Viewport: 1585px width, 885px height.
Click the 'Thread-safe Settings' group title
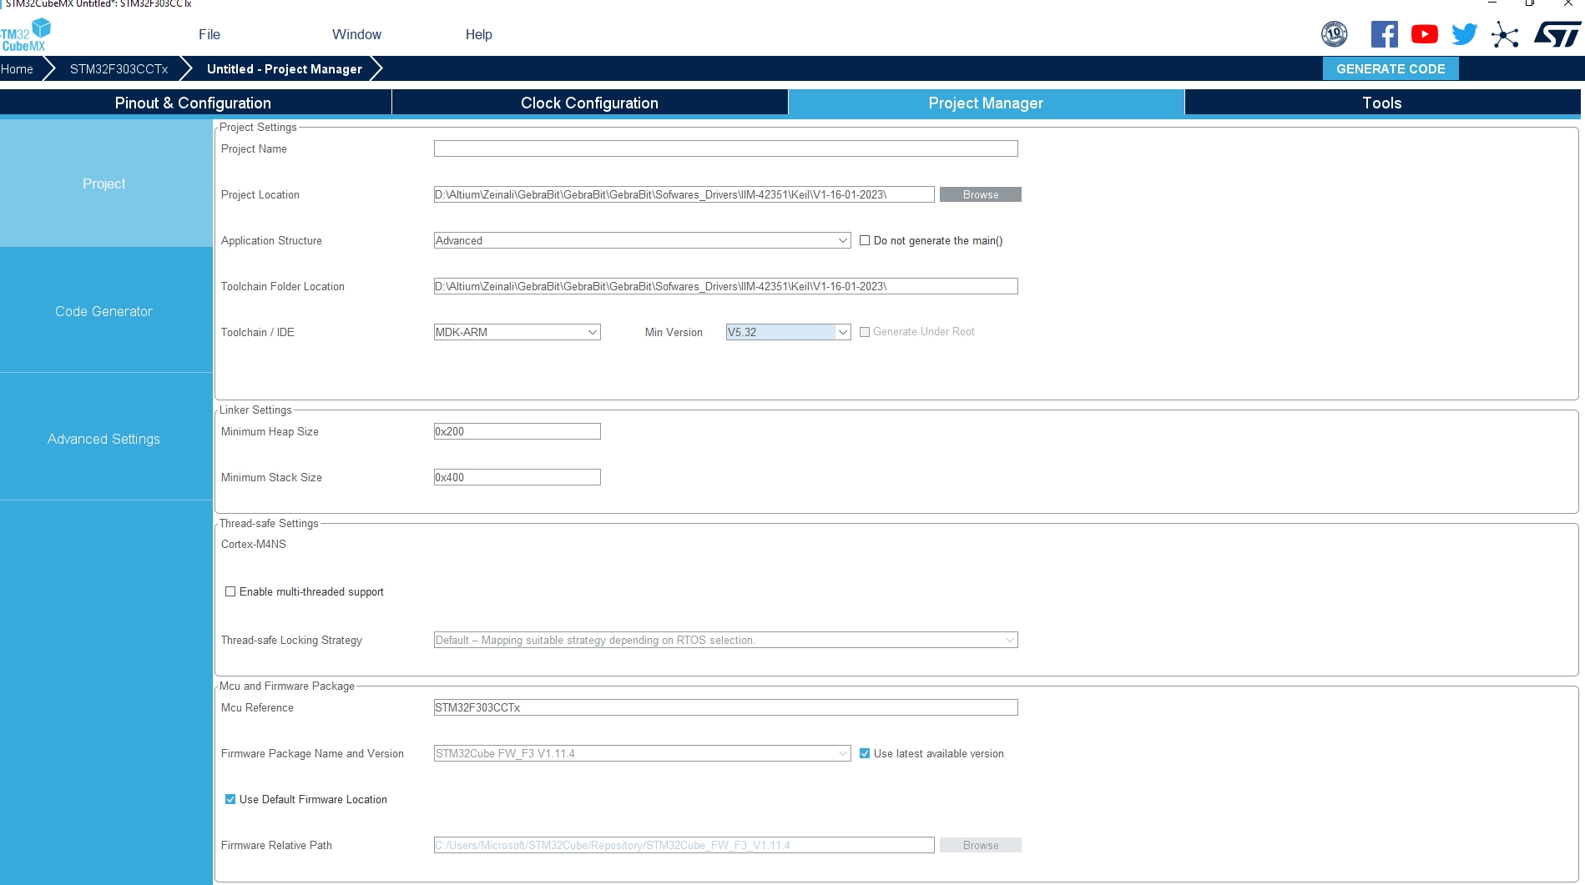pos(269,523)
